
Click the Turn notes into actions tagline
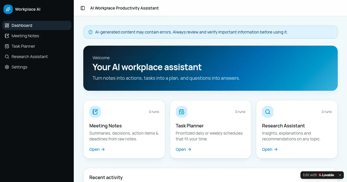[x=166, y=78]
